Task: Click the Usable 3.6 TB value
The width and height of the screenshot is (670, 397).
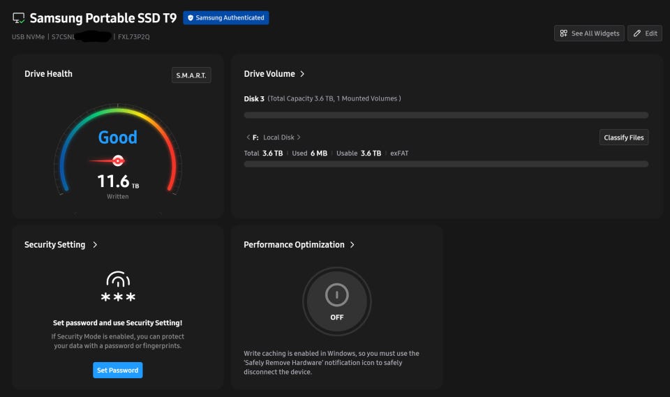Action: pyautogui.click(x=359, y=153)
